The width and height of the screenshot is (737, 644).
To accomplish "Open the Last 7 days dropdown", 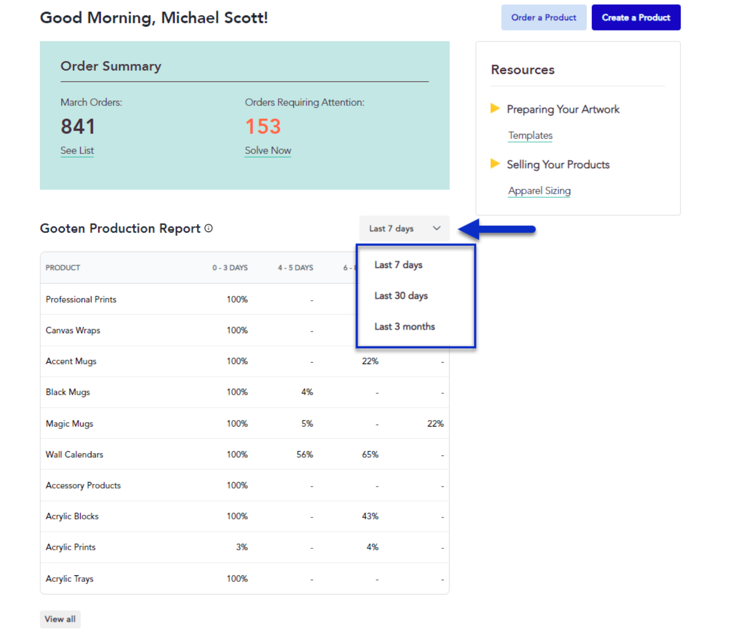I will 404,228.
